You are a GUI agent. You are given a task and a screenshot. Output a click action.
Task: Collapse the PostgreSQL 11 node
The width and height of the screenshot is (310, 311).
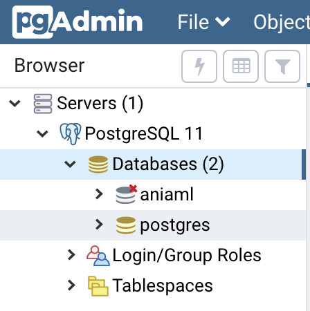coord(42,134)
